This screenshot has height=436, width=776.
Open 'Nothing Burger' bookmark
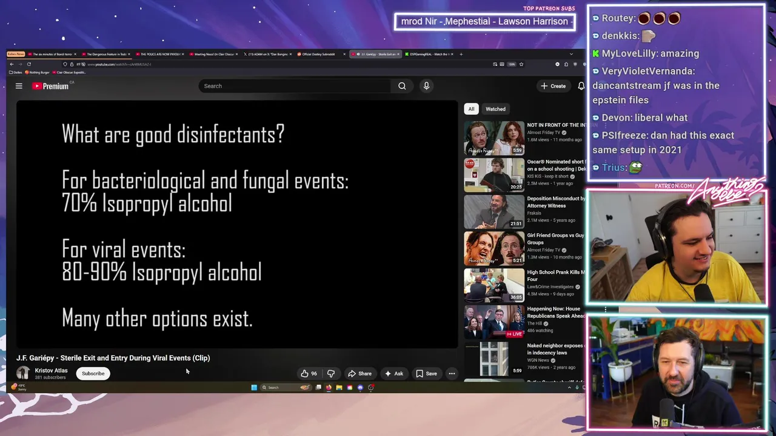[38, 73]
